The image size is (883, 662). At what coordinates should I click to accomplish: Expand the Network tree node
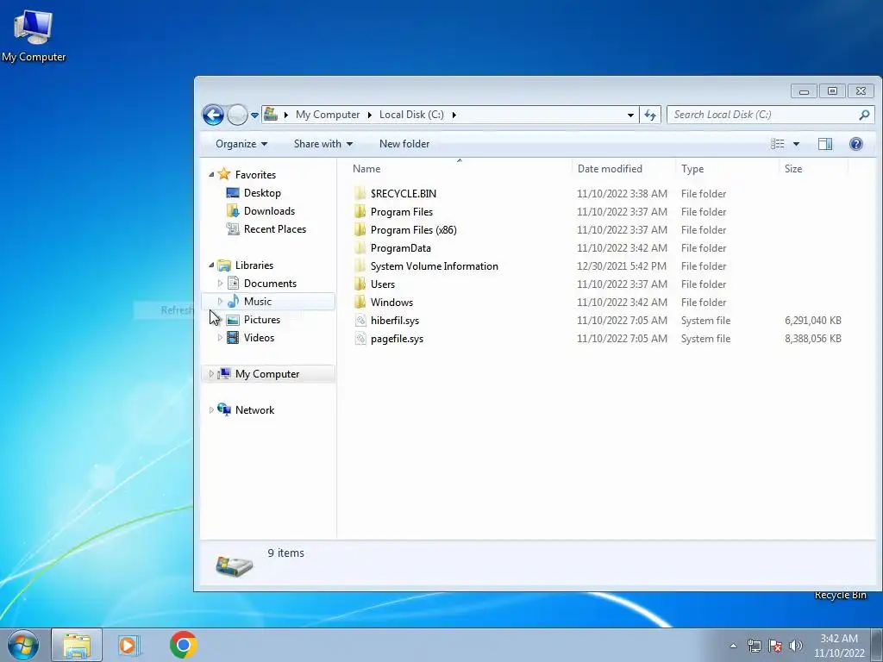point(211,409)
